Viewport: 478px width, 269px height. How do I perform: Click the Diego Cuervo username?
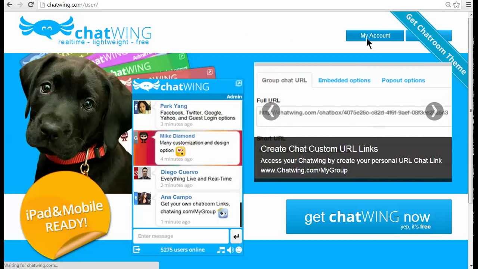click(x=179, y=172)
